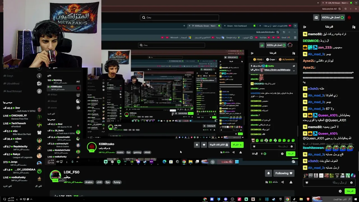Open the 7ach7oouch channel in the sidebar
This screenshot has width=359, height=202.
click(22, 125)
